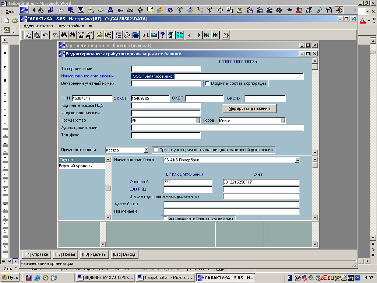Jump to the first record icon
This screenshot has height=283, width=377.
(x=207, y=35)
